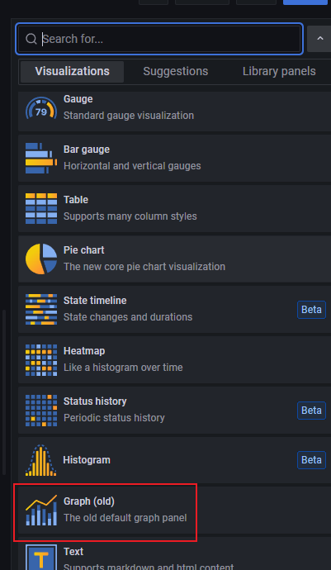Choose the Graph (old) chart icon

coord(41,510)
